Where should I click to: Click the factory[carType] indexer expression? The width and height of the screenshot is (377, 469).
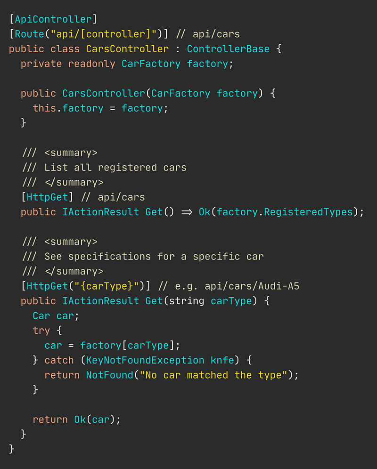pyautogui.click(x=127, y=346)
